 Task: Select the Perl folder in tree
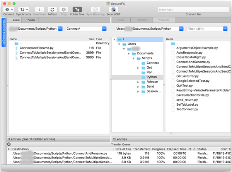149,72
